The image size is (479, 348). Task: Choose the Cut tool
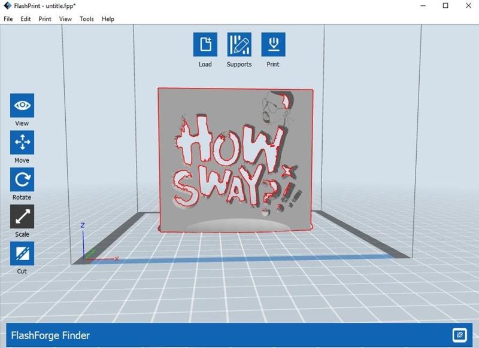(x=22, y=254)
